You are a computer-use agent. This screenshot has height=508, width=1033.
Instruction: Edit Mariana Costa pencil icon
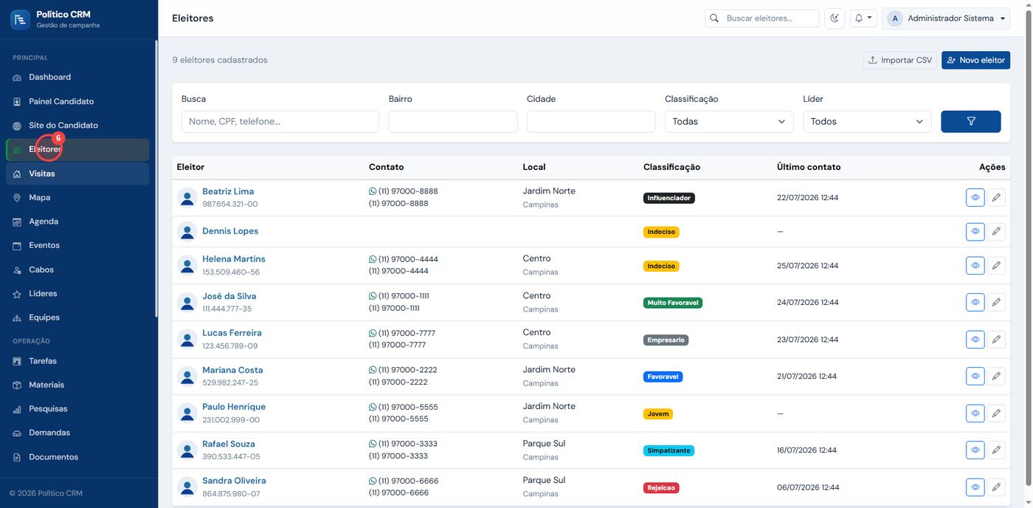(x=996, y=377)
